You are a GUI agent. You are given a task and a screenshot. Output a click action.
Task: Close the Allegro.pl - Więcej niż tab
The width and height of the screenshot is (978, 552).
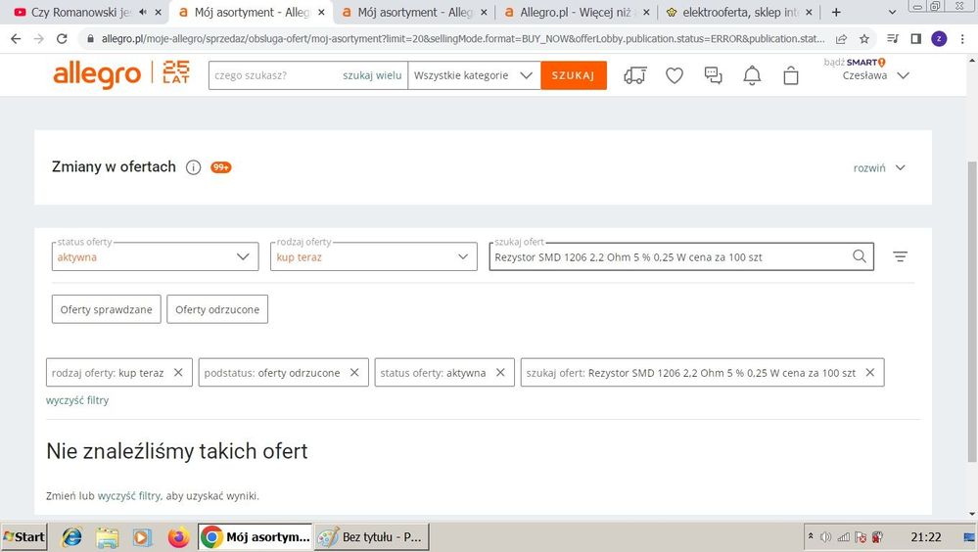coord(646,12)
